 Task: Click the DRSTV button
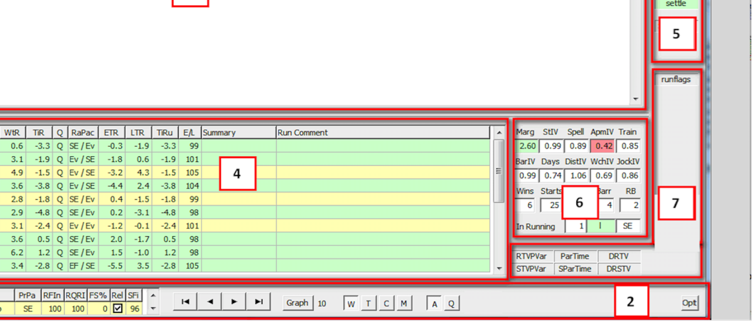coord(618,269)
